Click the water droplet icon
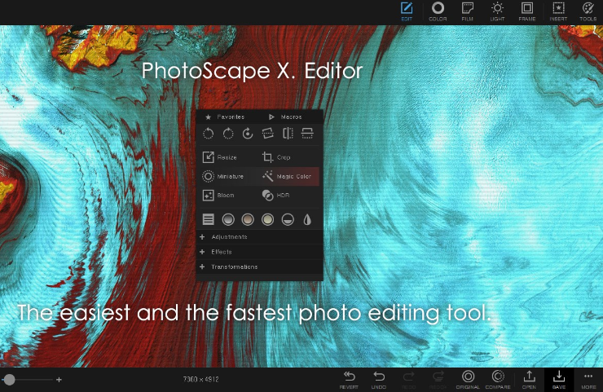 307,220
